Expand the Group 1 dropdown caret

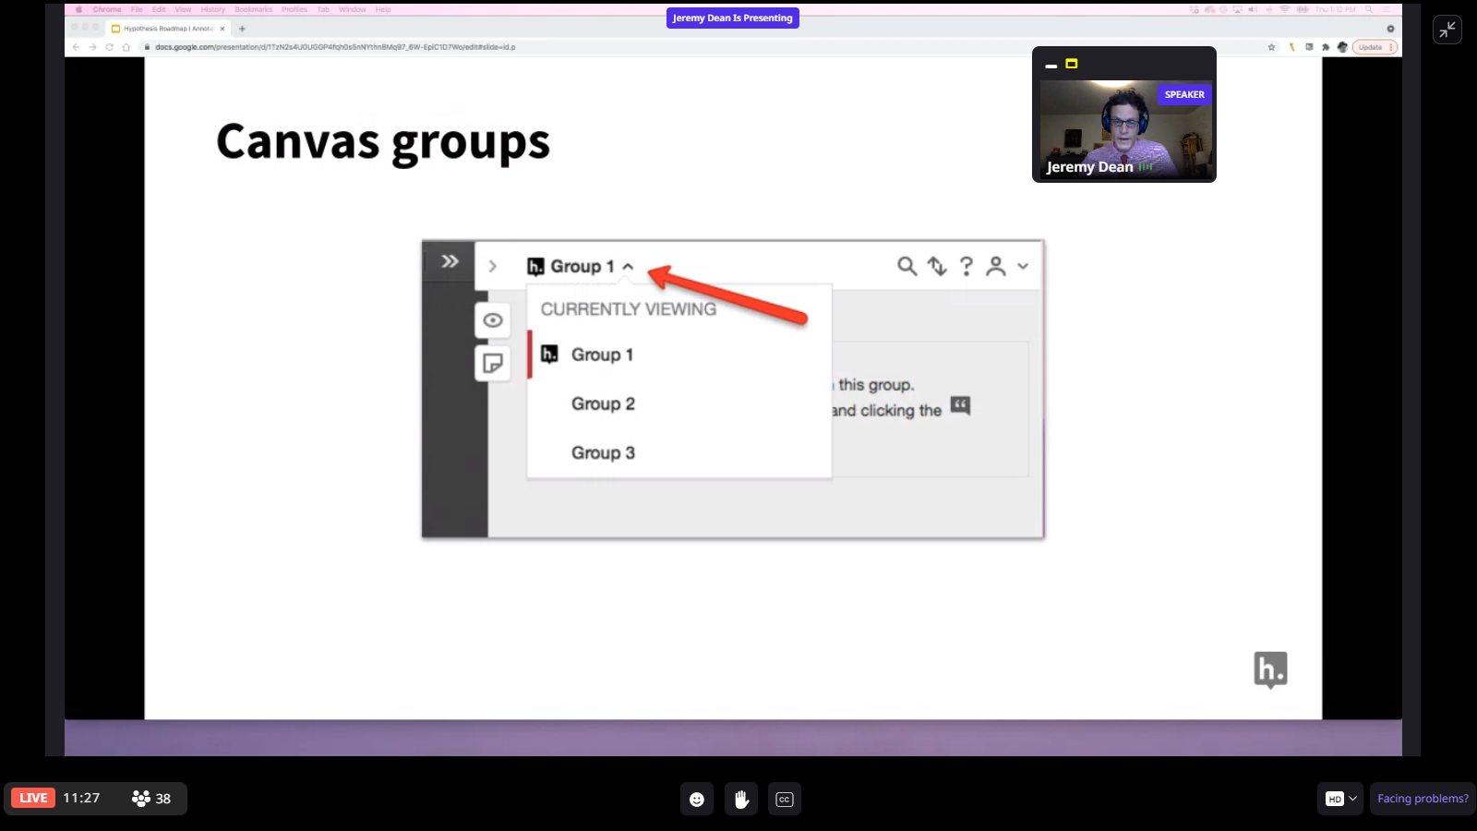(629, 267)
